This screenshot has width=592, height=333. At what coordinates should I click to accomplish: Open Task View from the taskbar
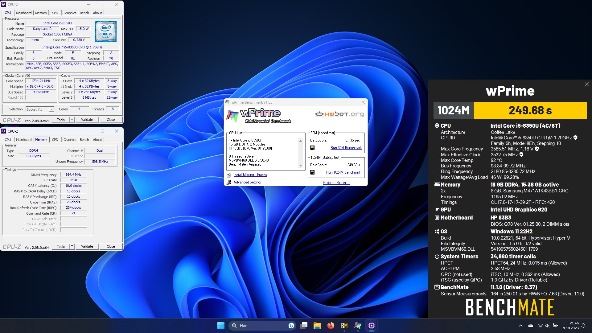[x=304, y=326]
